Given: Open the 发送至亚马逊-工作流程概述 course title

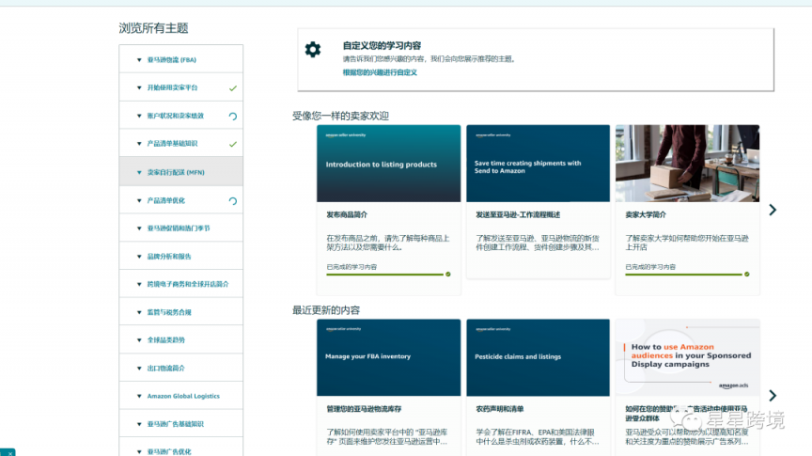Looking at the screenshot, I should [x=518, y=214].
